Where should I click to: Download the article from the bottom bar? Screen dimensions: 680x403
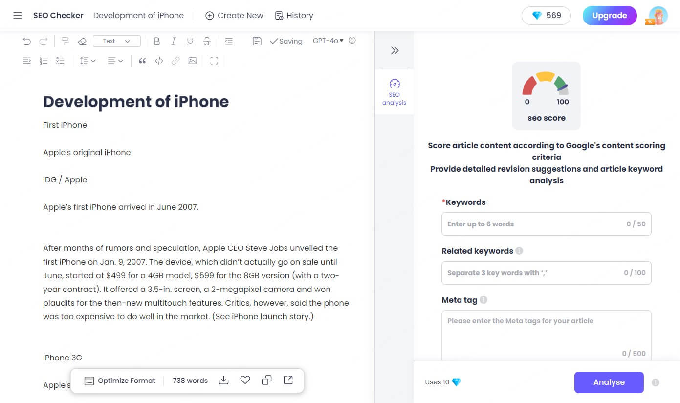point(224,380)
